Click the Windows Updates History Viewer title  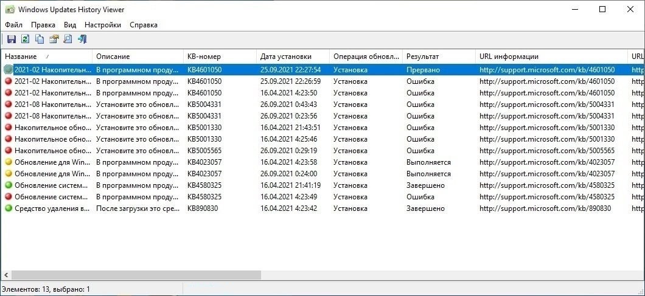pos(71,10)
